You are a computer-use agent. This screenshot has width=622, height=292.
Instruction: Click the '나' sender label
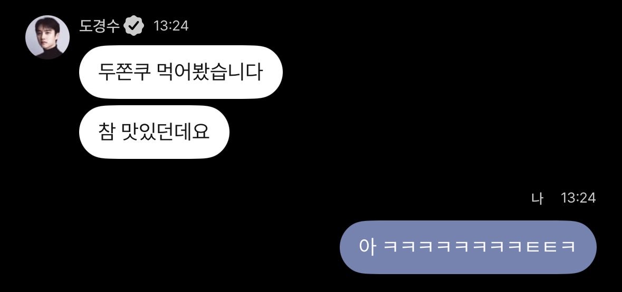[x=537, y=198]
